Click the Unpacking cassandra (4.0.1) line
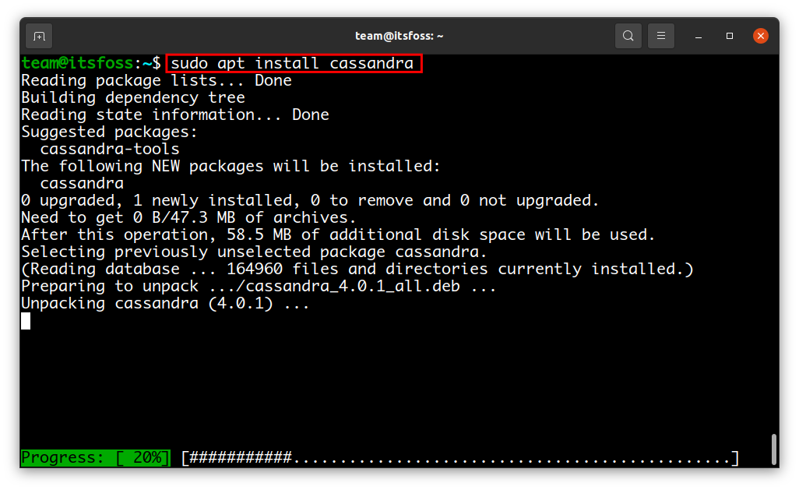 (165, 303)
